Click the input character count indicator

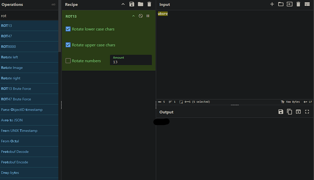tap(161, 102)
